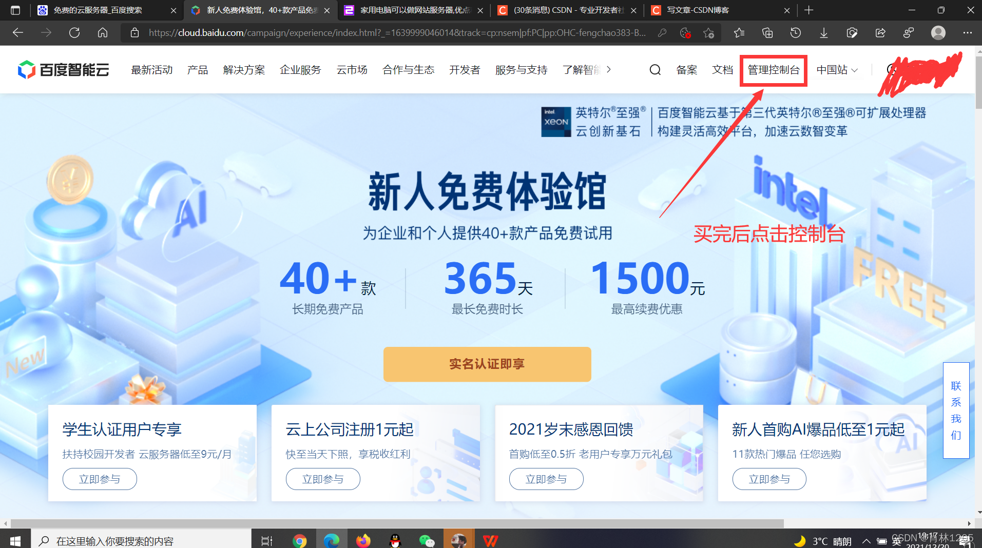Open browser Settings and more menu
This screenshot has width=982, height=548.
968,33
